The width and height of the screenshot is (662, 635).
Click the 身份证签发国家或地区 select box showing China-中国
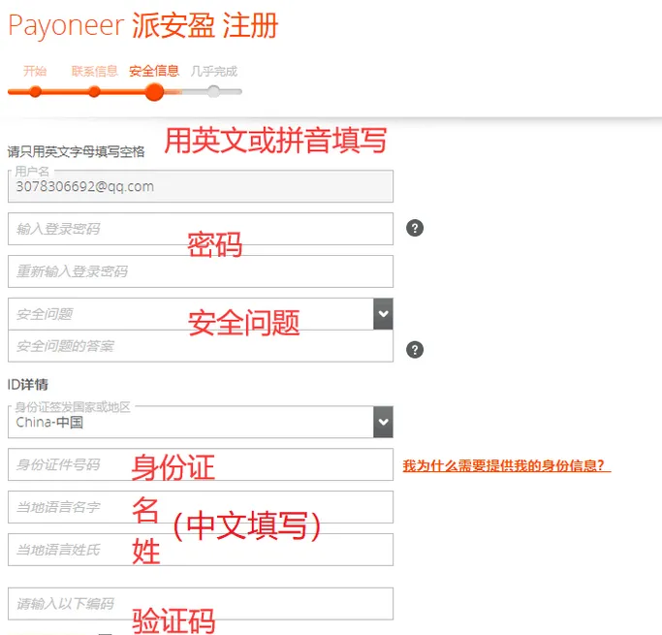pos(201,422)
